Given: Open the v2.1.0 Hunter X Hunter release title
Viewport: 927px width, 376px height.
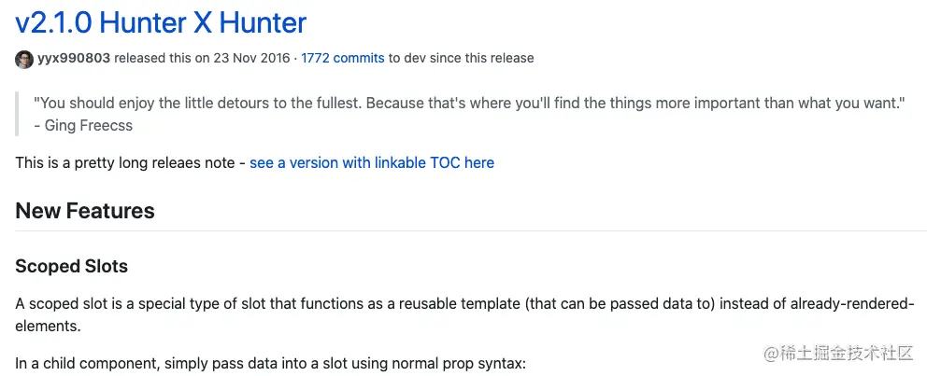Looking at the screenshot, I should pos(161,22).
